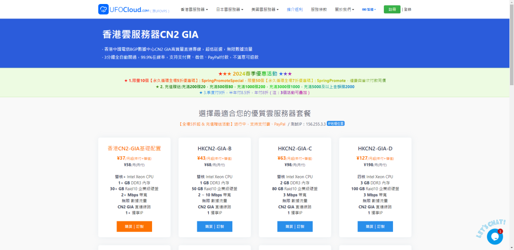The height and width of the screenshot is (250, 514).
Task: Click the 香港雲服務器CN2 GIA page heading
Action: (151, 35)
